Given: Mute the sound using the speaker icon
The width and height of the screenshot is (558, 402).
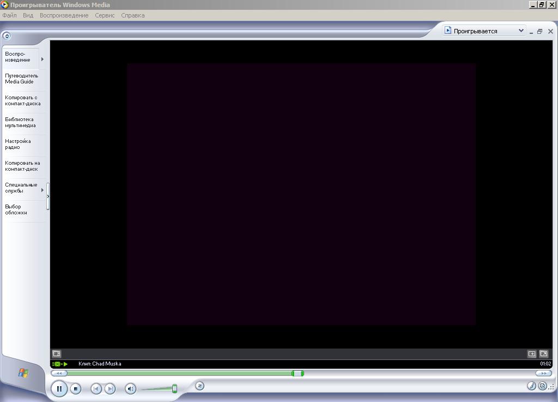Looking at the screenshot, I should pyautogui.click(x=131, y=389).
